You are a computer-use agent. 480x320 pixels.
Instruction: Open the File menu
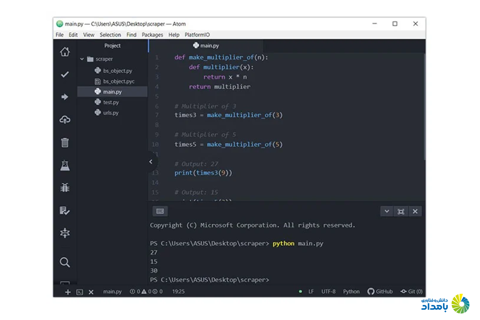click(60, 35)
